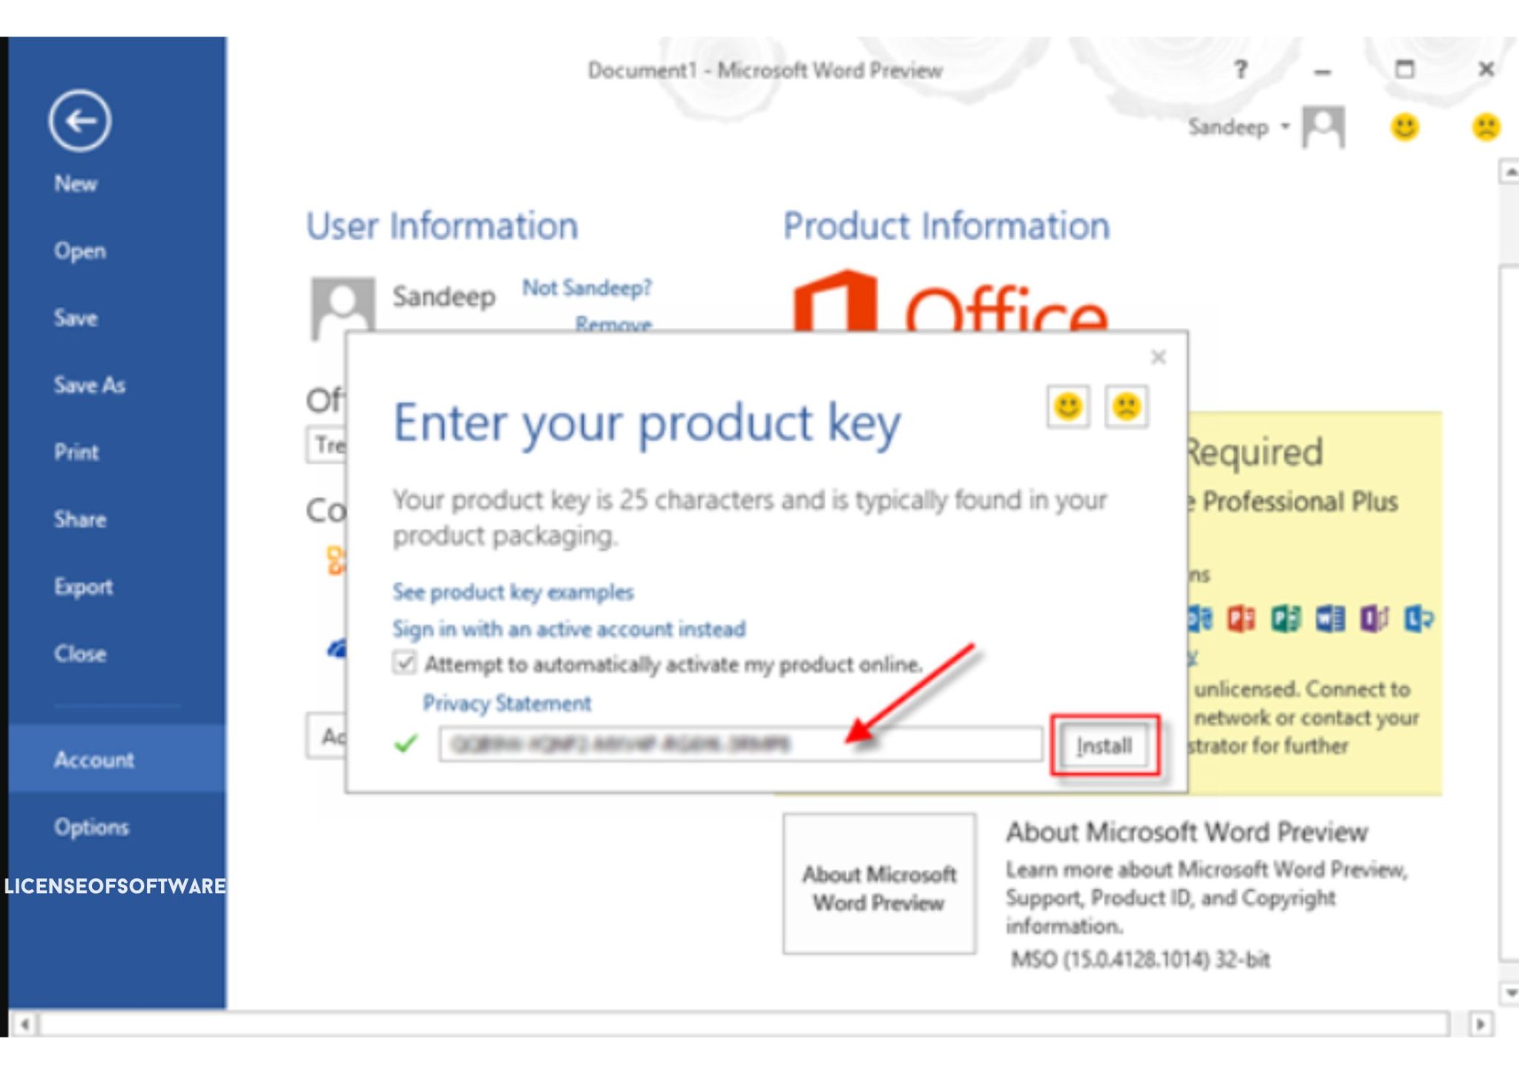
Task: Toggle automatically activate my product online checkbox
Action: [x=404, y=663]
